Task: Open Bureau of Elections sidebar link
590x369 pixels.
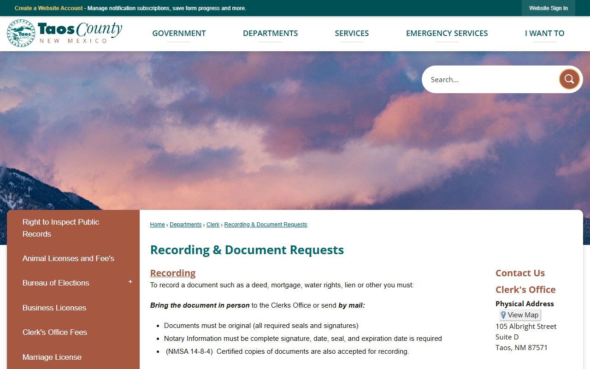Action: [56, 283]
